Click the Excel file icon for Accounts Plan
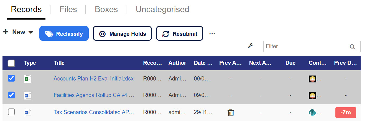 [x=27, y=79]
